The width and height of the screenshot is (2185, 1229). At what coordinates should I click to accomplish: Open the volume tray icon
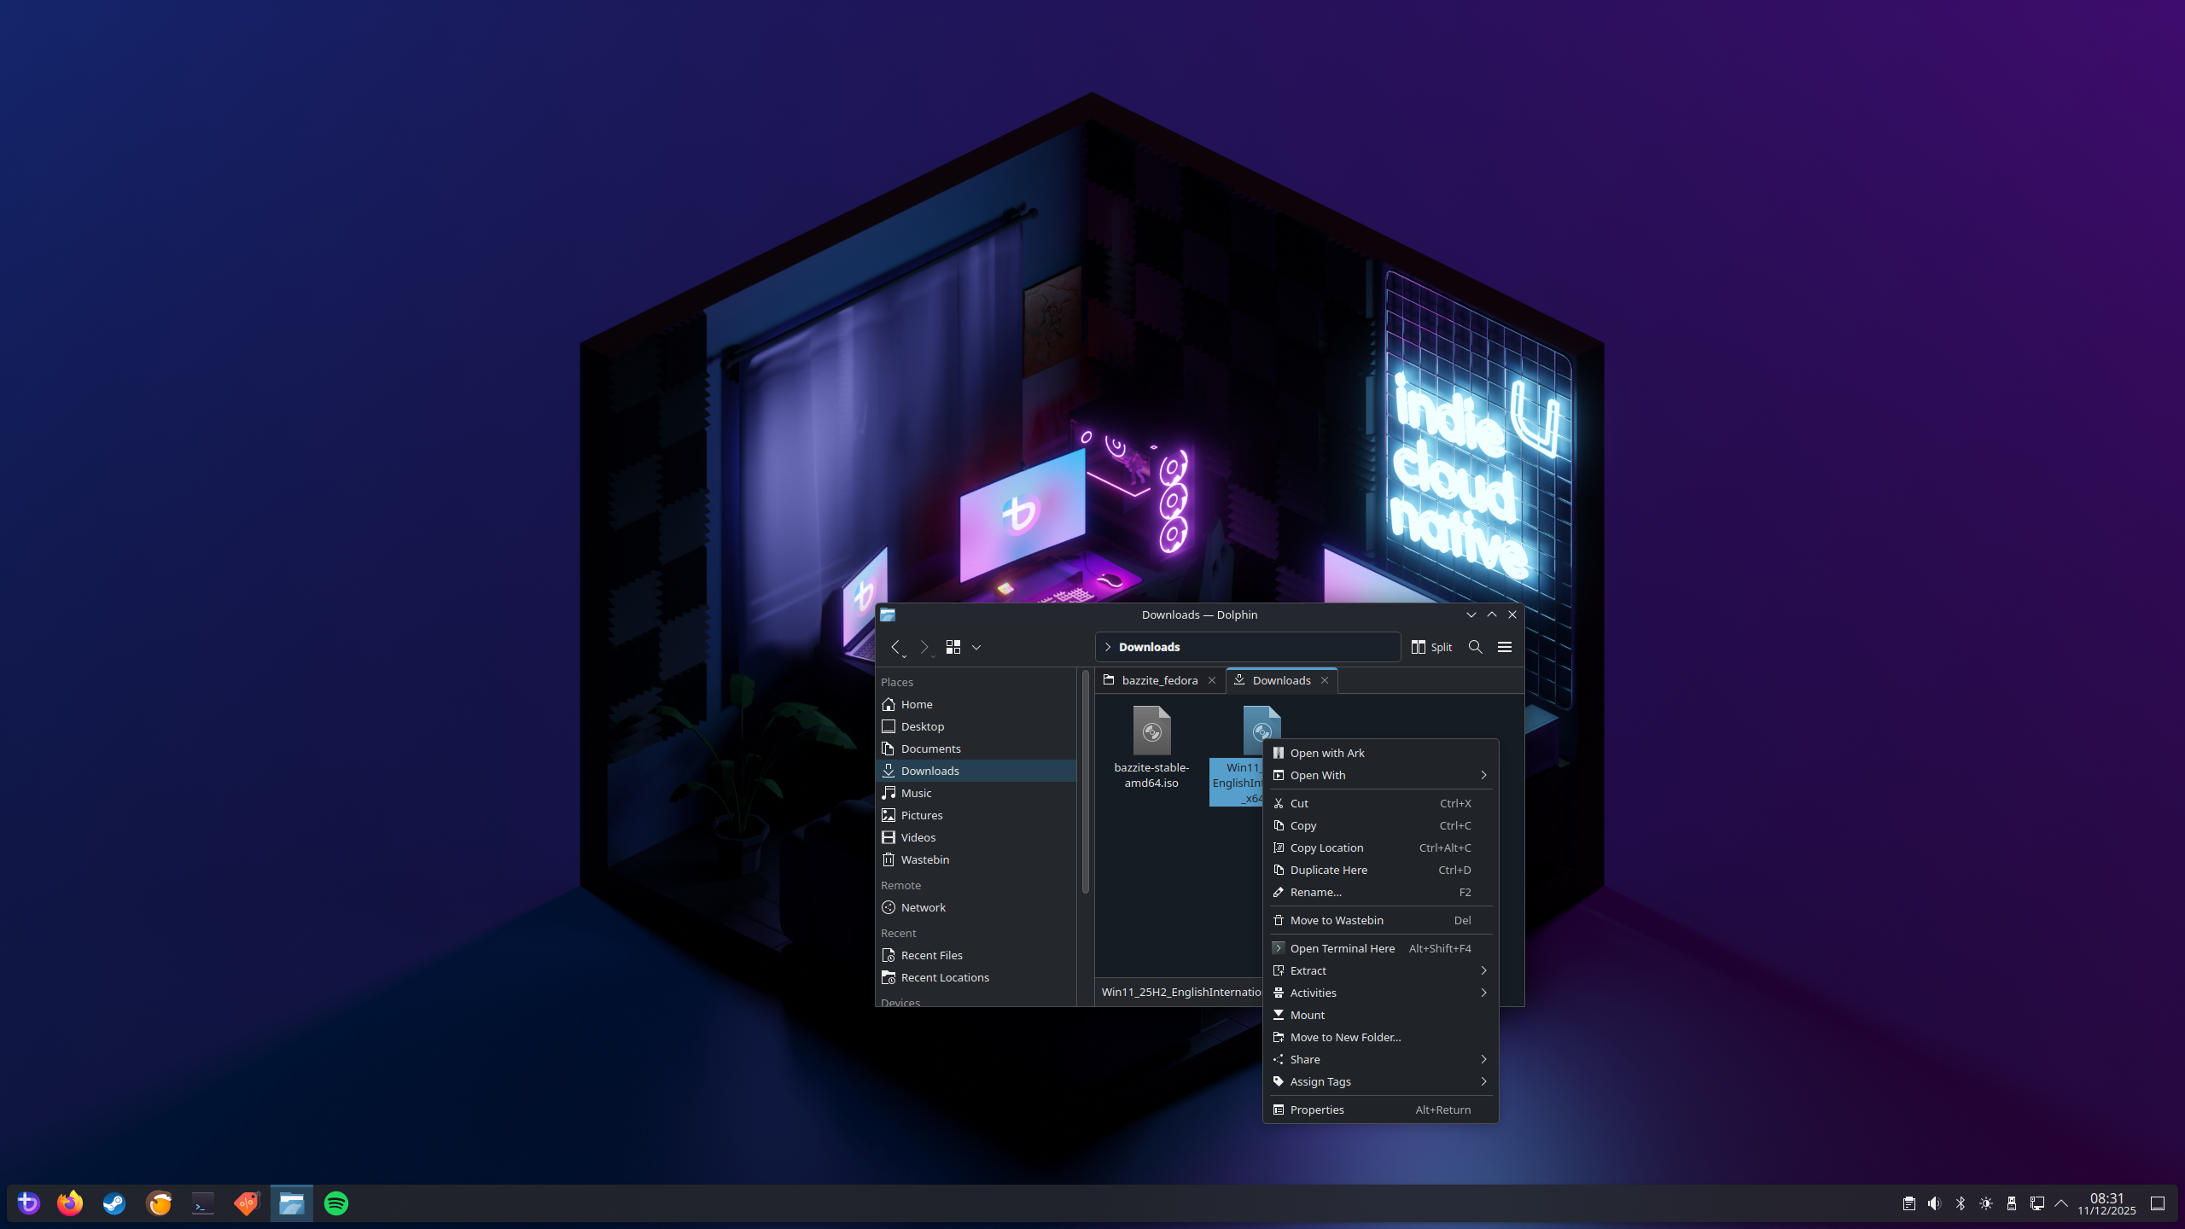[1934, 1203]
